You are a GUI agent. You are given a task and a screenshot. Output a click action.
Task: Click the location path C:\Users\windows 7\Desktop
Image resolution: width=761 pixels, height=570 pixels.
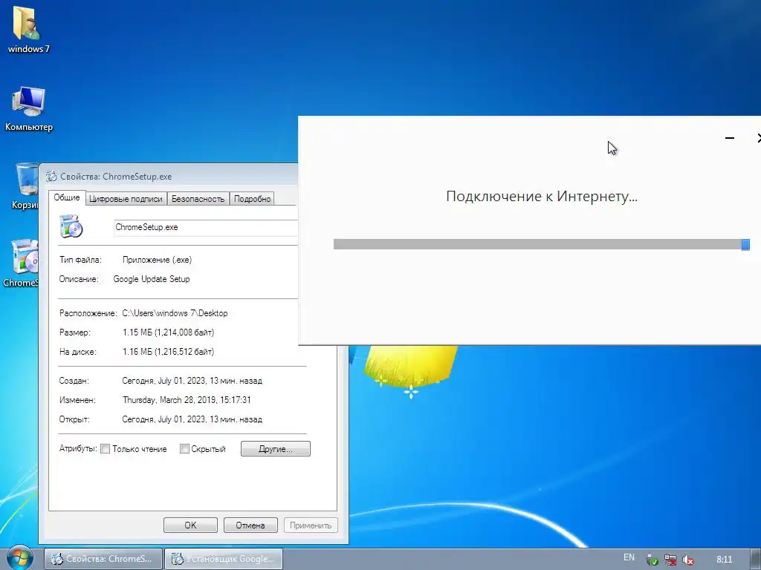(175, 313)
